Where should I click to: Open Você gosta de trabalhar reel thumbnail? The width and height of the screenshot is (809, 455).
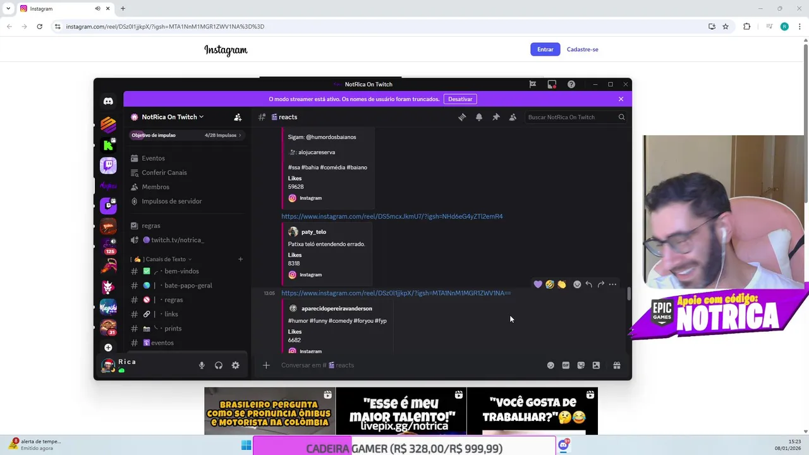pyautogui.click(x=532, y=411)
